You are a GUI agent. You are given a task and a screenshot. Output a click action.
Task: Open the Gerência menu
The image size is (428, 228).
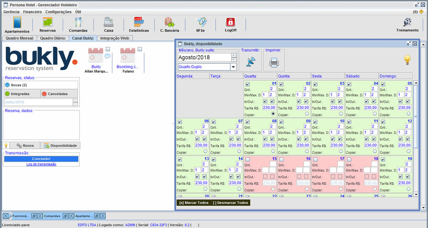pyautogui.click(x=11, y=12)
